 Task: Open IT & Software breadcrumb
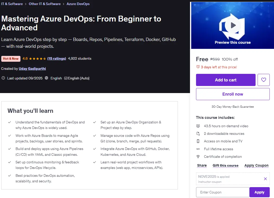pos(12,4)
